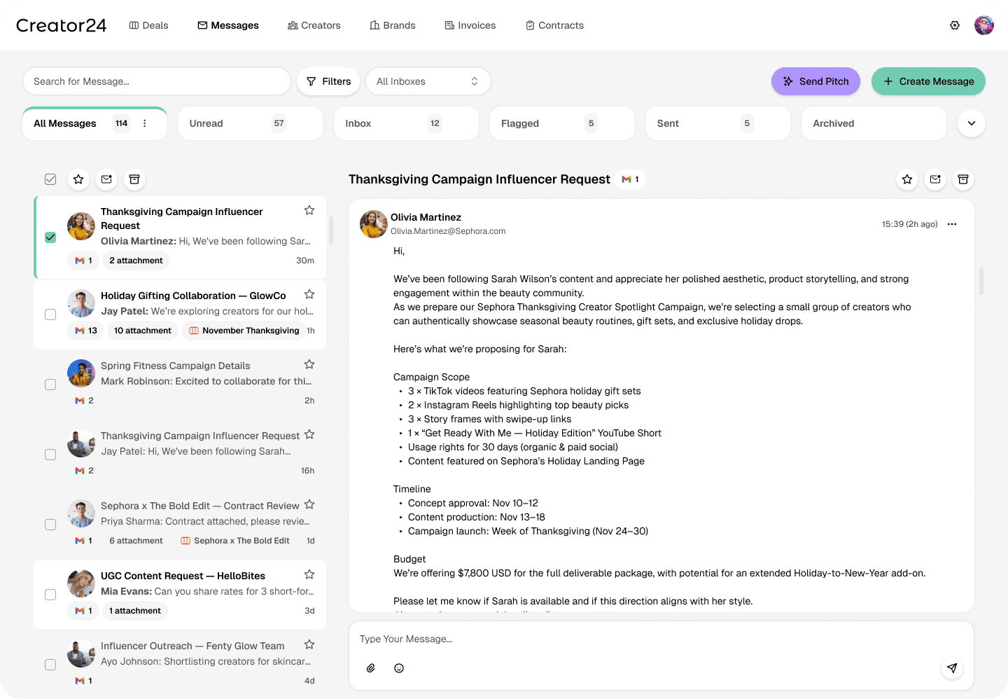Viewport: 1008px width, 699px height.
Task: Check Jay Patel's Thanksgiving message checkbox
Action: click(x=50, y=455)
